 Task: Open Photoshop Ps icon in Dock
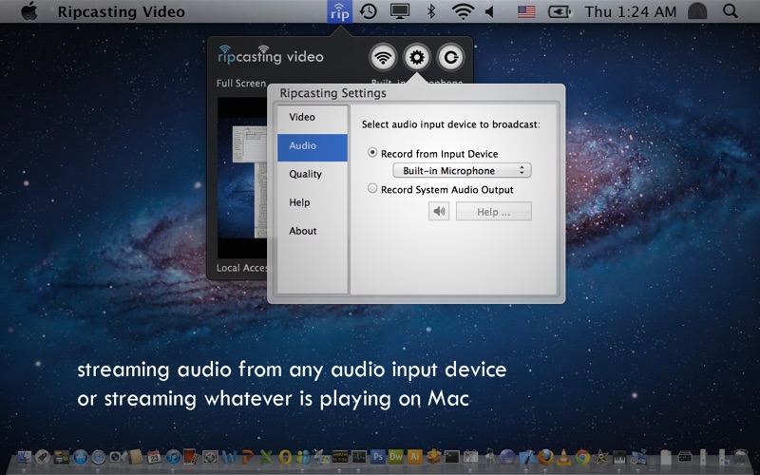pos(377,457)
